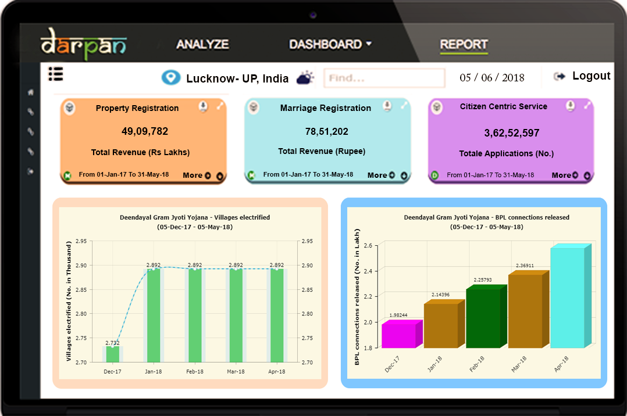Switch to the ANALYZE tab
The width and height of the screenshot is (627, 416).
pos(202,44)
